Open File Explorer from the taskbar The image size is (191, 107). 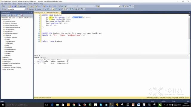click(x=58, y=105)
